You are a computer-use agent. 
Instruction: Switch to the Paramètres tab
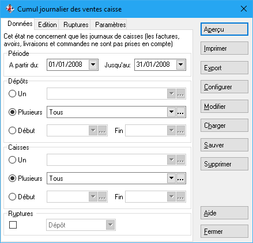(111, 25)
